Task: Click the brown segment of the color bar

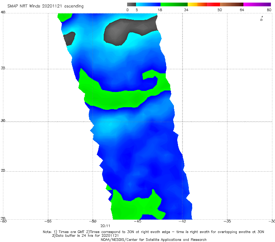Action: click(232, 4)
